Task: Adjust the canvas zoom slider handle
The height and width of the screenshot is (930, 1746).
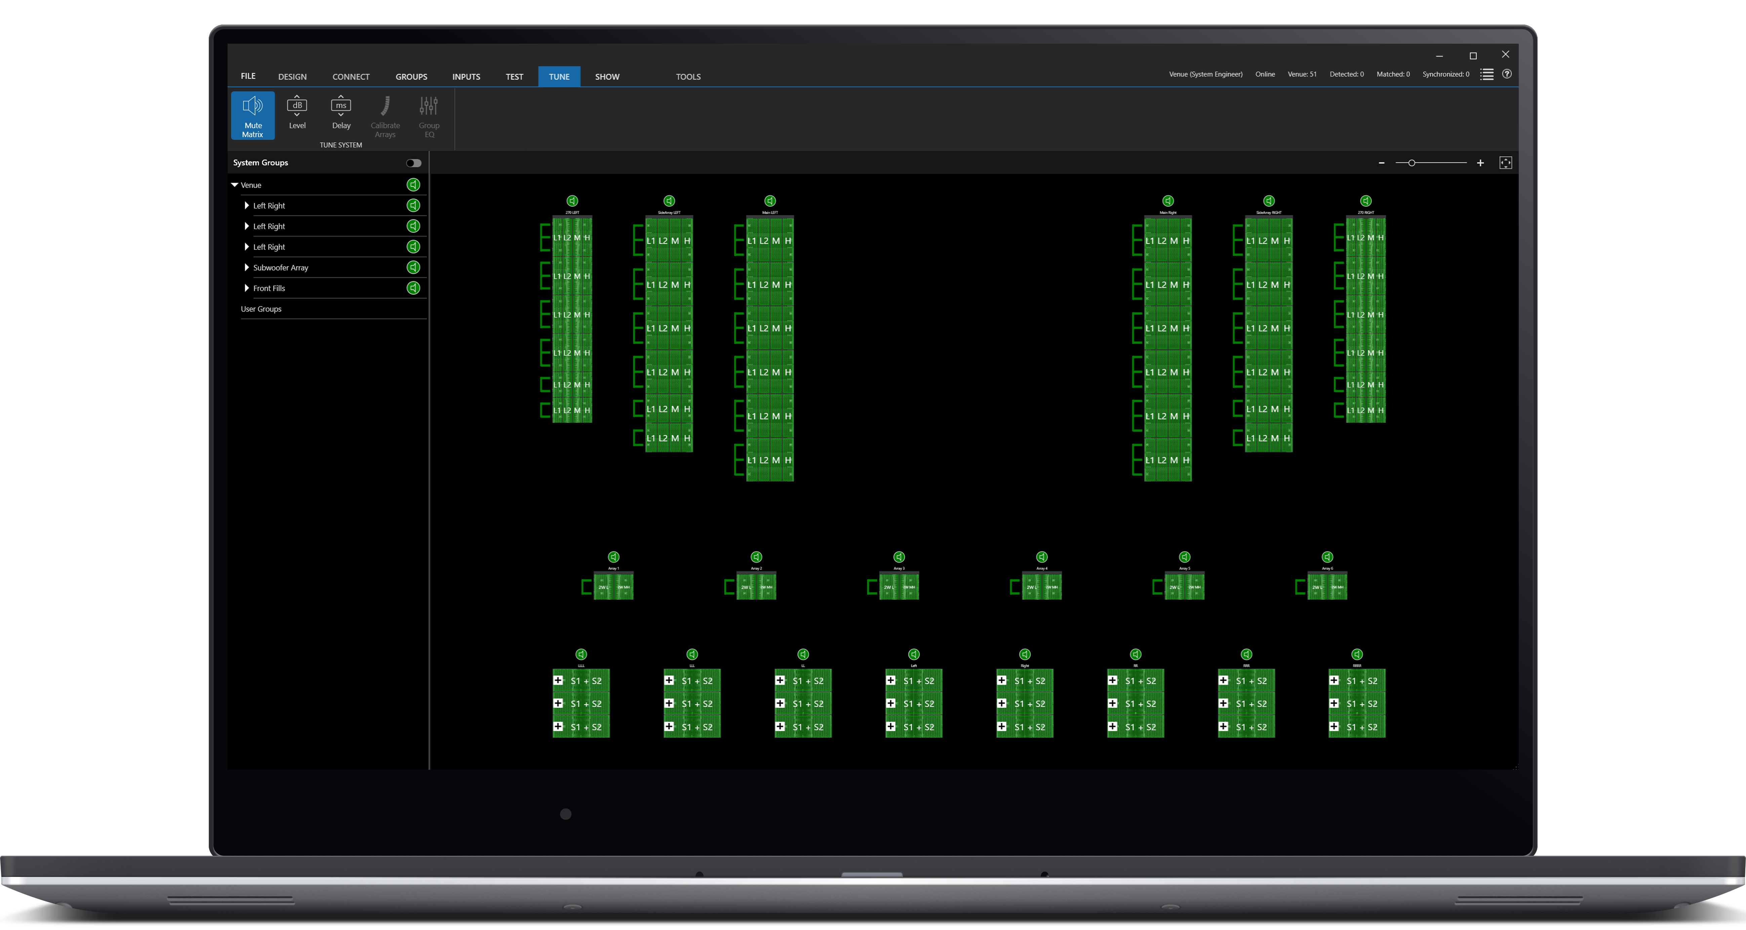Action: (x=1411, y=163)
